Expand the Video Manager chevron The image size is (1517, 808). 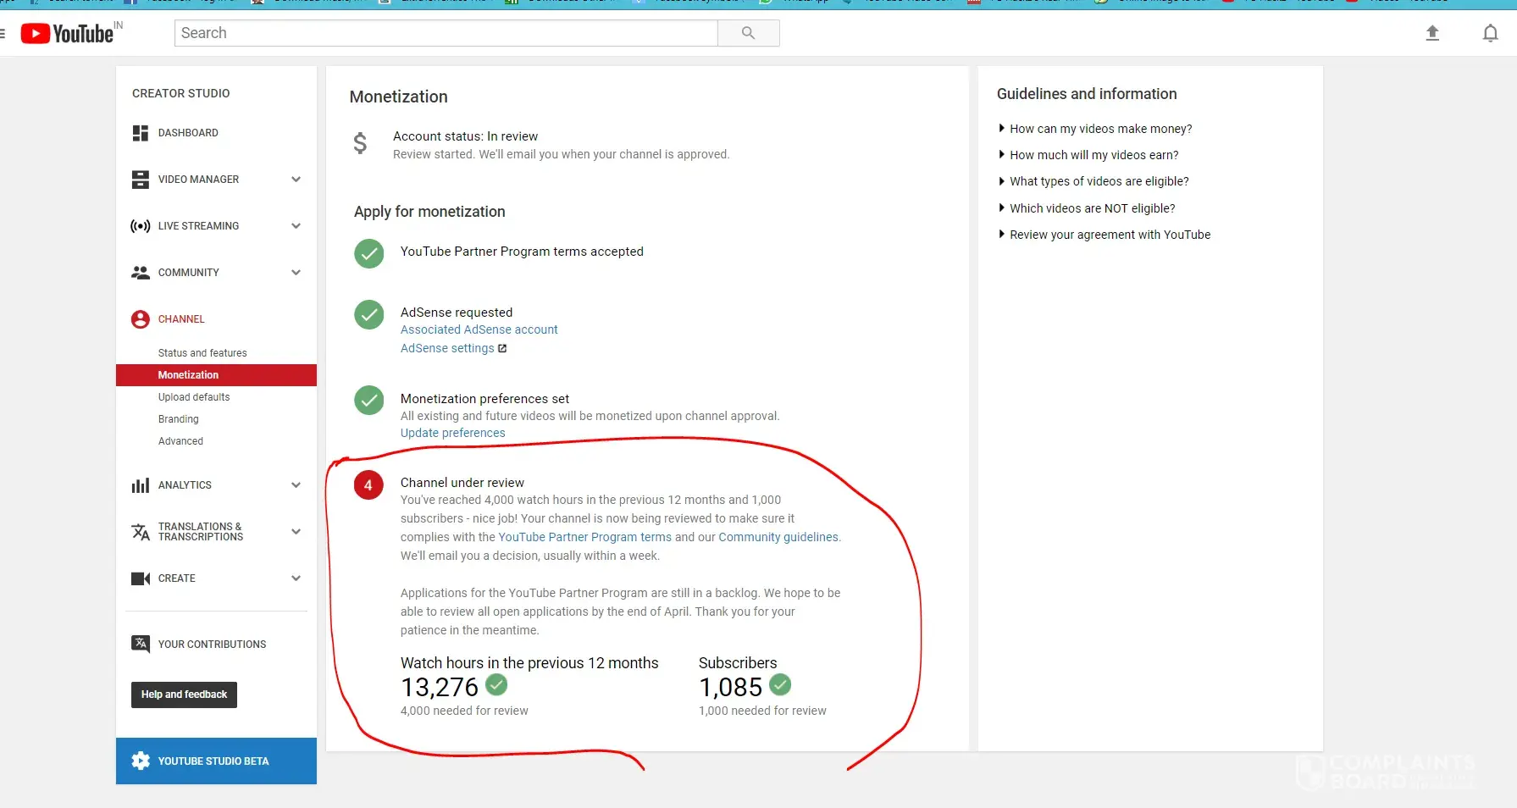click(296, 180)
